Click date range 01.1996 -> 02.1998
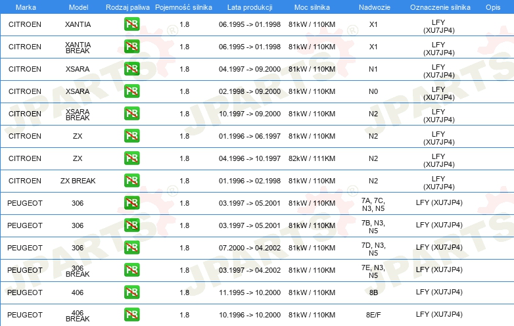 point(250,181)
